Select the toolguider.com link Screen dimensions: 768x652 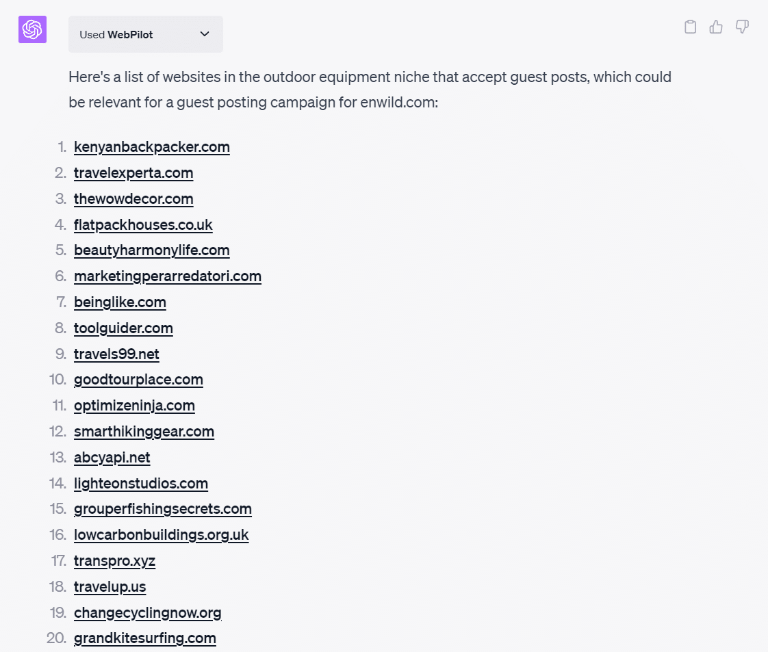(x=123, y=328)
